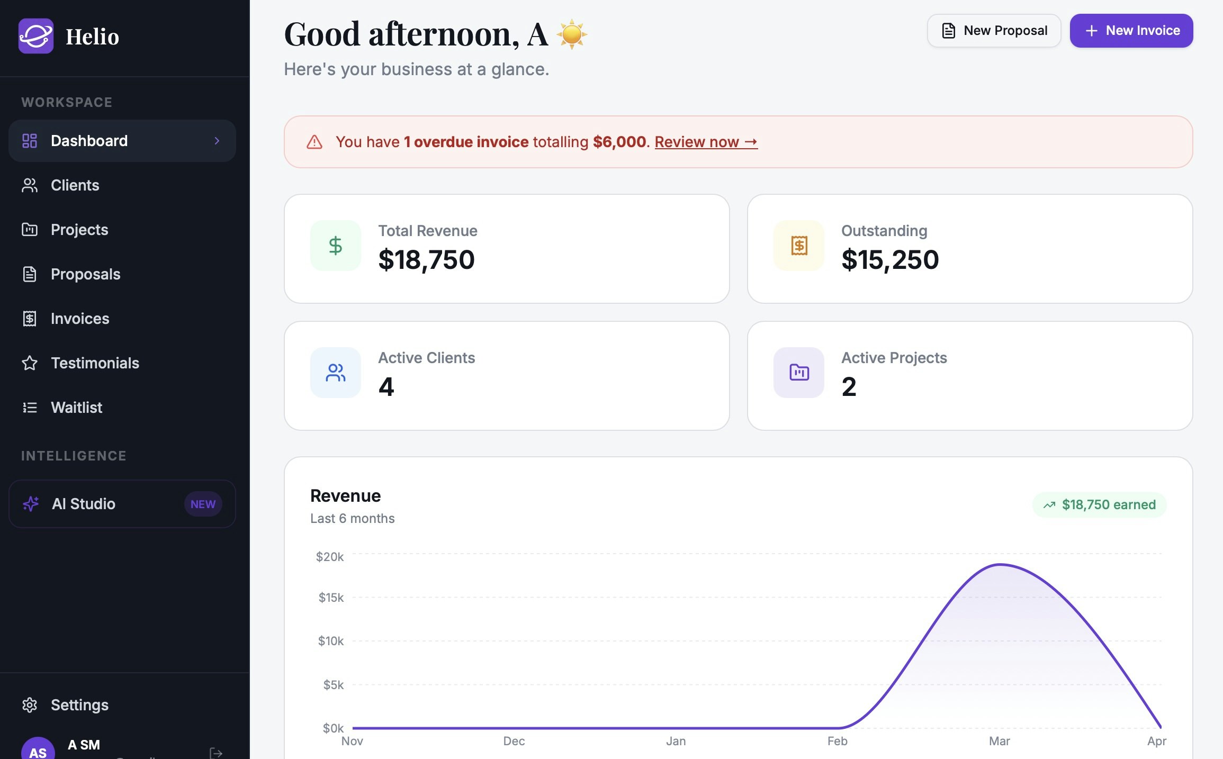Go to Projects in the sidebar

click(x=79, y=230)
